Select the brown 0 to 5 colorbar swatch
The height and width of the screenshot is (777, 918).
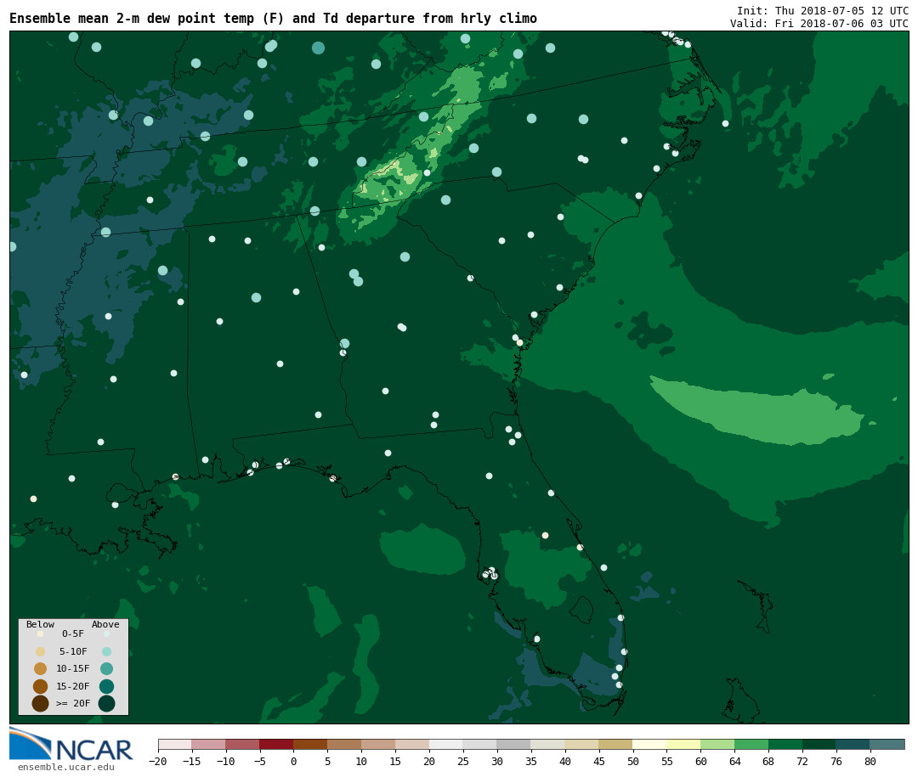(310, 744)
